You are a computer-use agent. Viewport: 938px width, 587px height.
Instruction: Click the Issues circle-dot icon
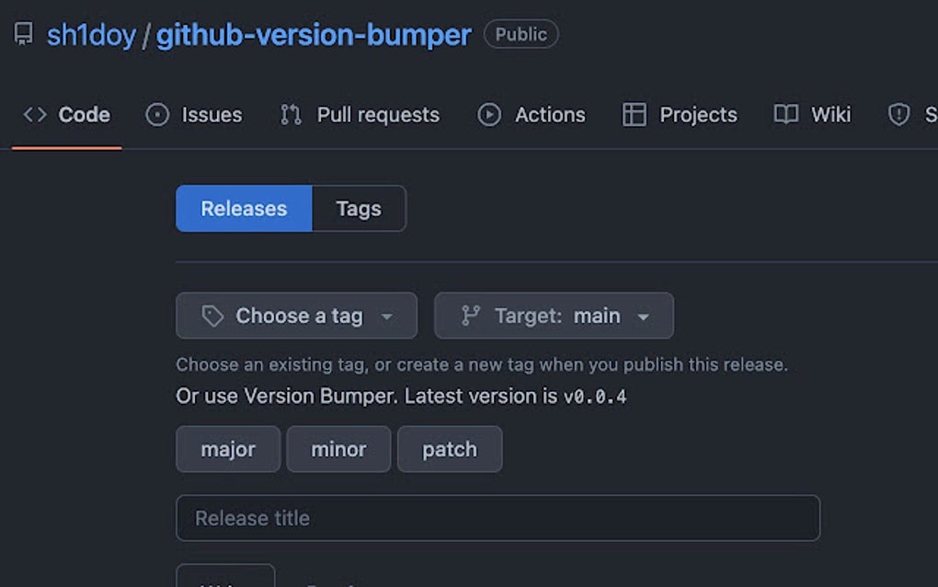[x=157, y=115]
